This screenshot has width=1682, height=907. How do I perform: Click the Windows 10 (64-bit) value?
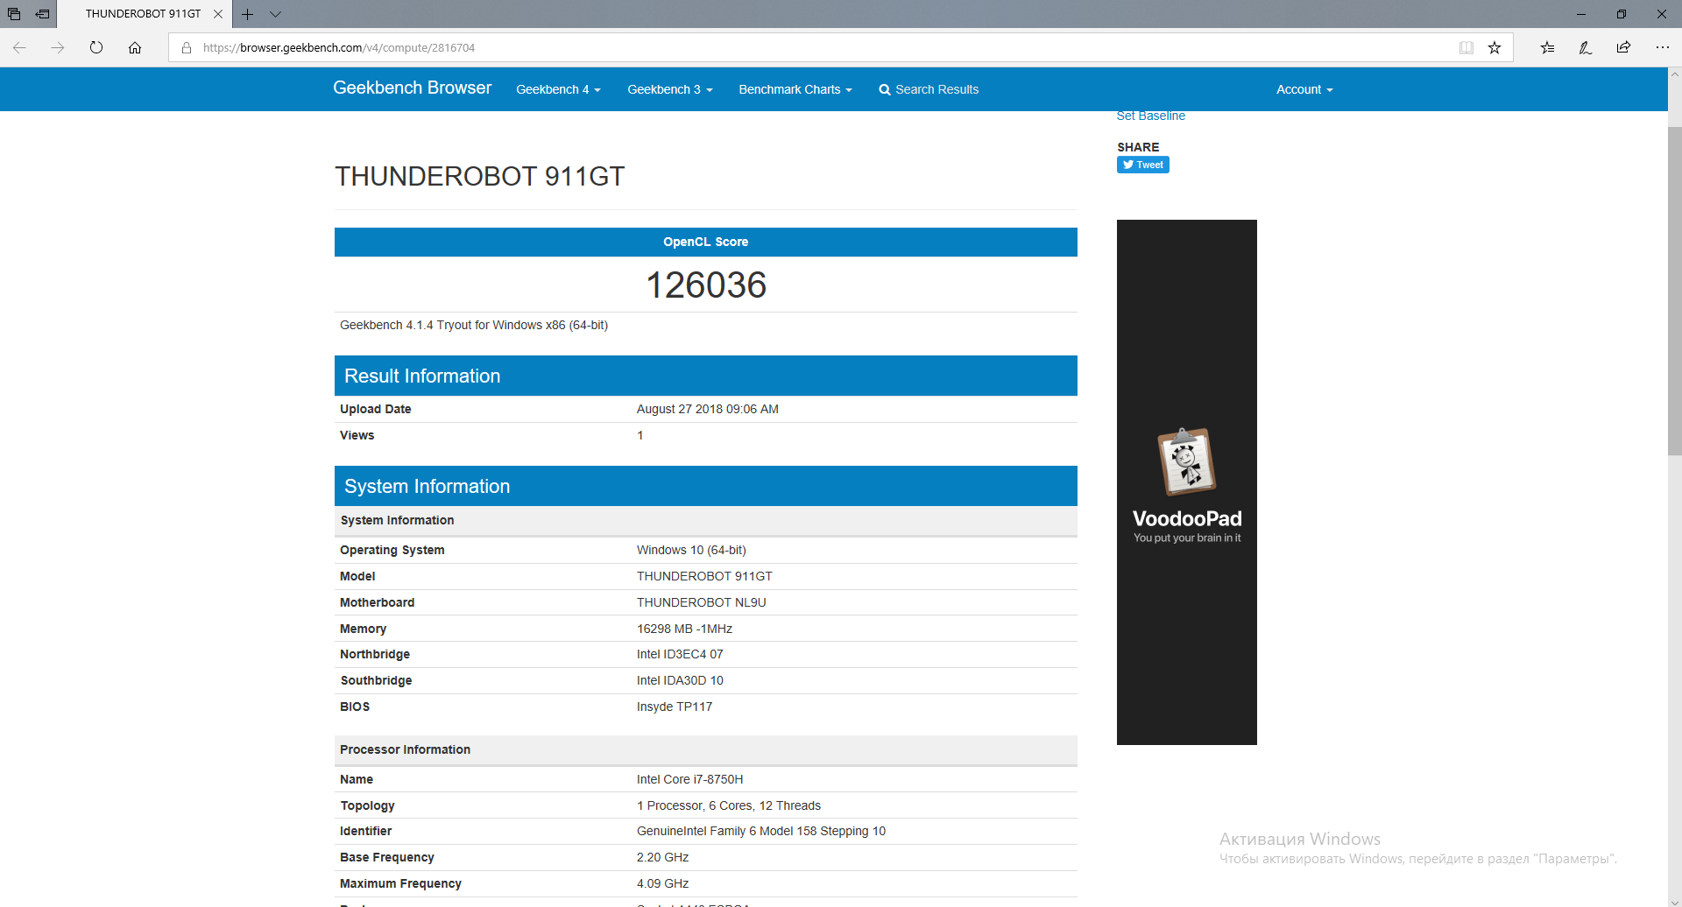pos(691,550)
